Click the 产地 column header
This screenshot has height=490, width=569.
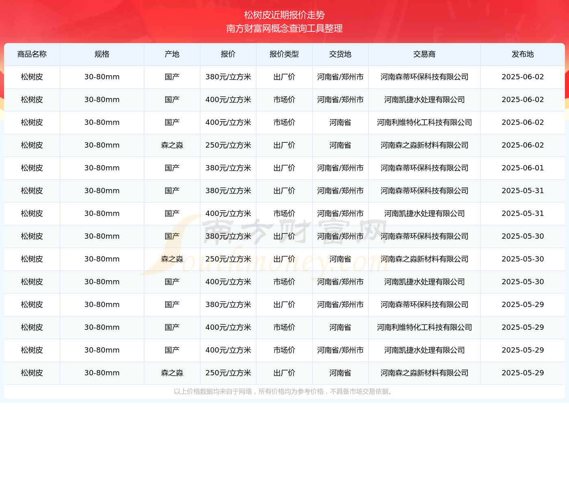(172, 54)
